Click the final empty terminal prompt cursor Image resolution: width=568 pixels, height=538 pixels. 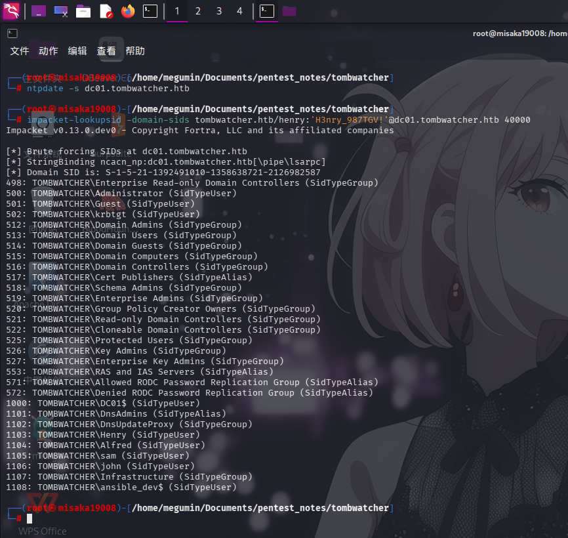coord(30,519)
